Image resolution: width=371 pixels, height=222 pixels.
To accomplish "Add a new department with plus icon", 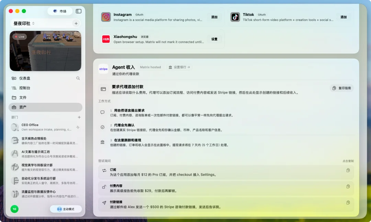I will click(x=79, y=117).
